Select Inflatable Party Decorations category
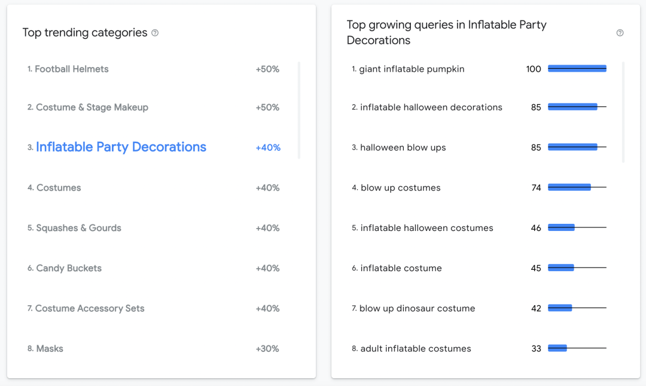 click(x=121, y=147)
